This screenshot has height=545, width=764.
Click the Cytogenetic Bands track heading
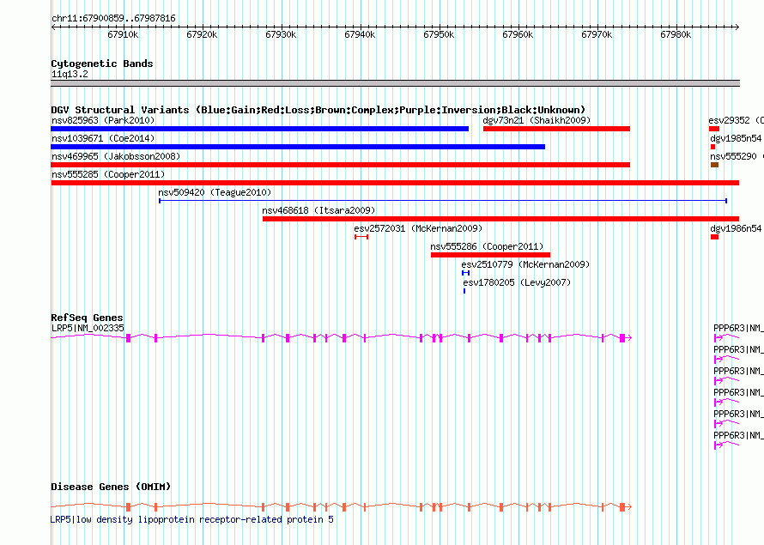point(102,64)
